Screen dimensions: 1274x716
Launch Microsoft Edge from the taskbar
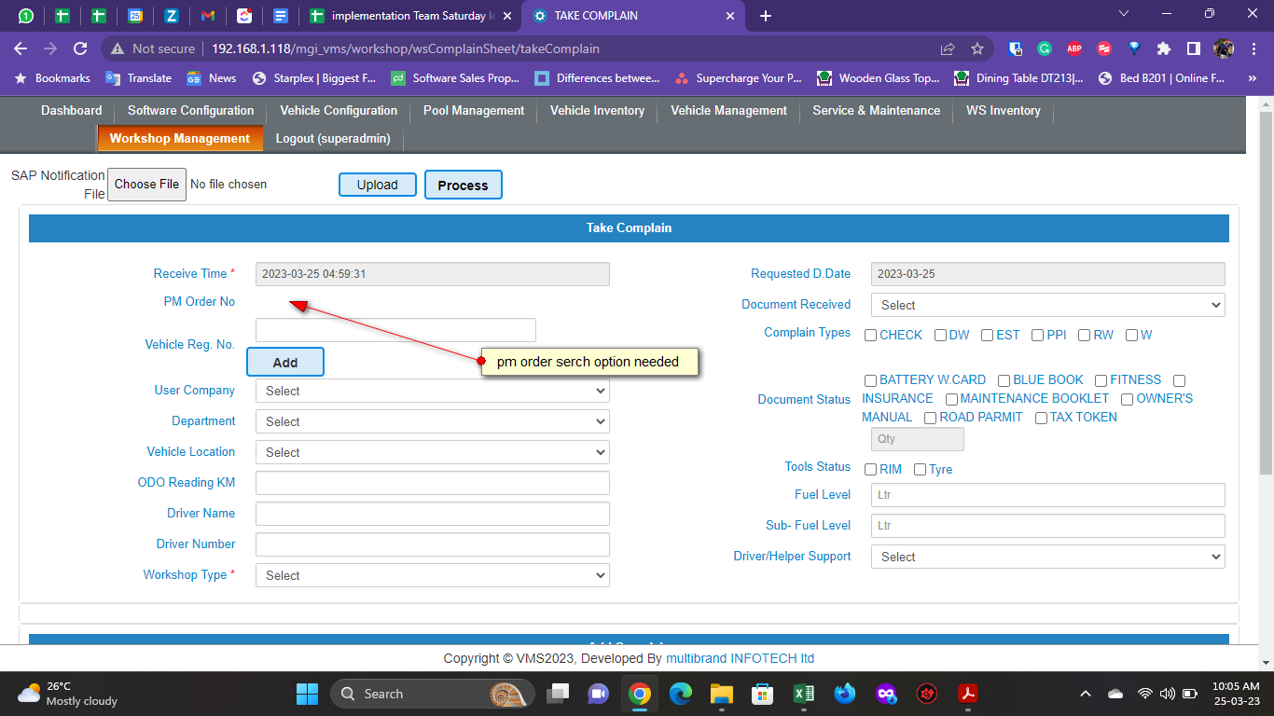(680, 694)
